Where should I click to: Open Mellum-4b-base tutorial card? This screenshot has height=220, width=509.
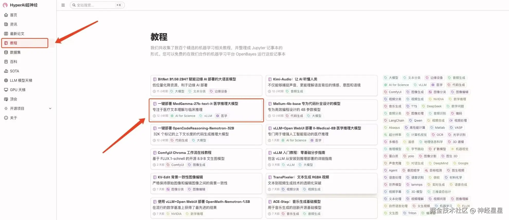[321, 110]
